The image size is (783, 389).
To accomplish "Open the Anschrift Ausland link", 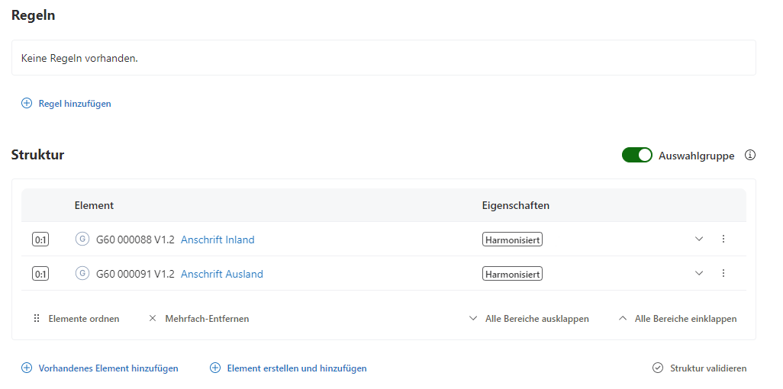I will tap(221, 274).
